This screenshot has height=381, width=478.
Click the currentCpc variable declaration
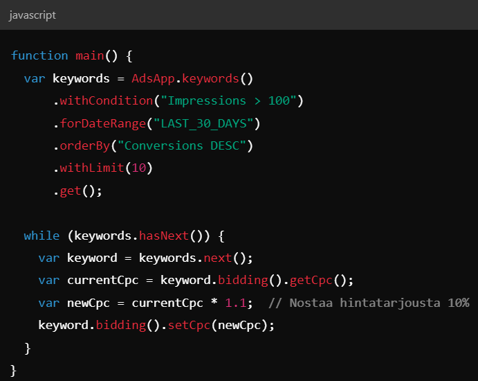point(103,281)
